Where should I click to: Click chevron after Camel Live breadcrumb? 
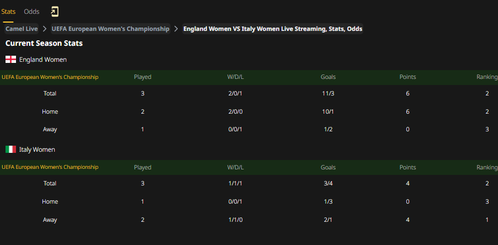[45, 29]
